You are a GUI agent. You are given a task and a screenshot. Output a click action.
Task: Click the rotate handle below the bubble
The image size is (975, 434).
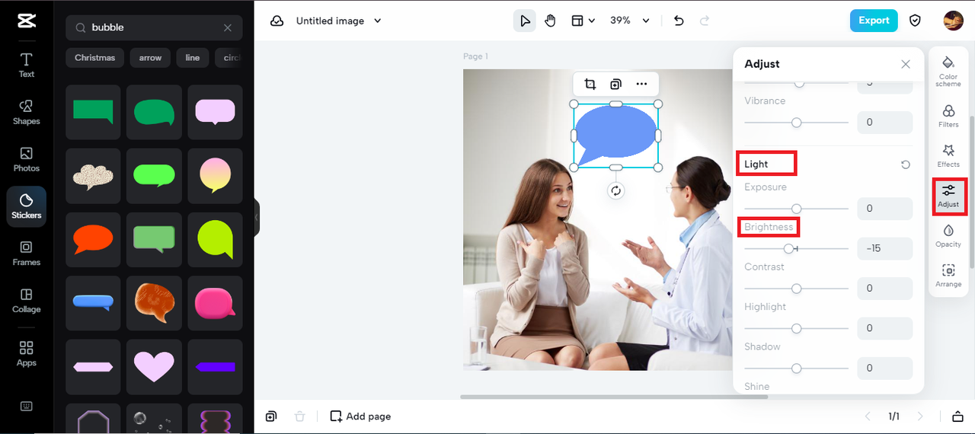click(x=615, y=191)
